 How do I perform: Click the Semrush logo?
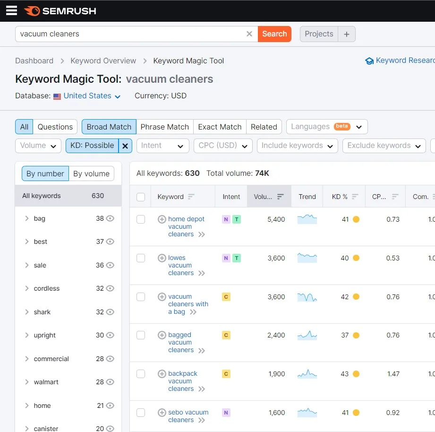60,11
